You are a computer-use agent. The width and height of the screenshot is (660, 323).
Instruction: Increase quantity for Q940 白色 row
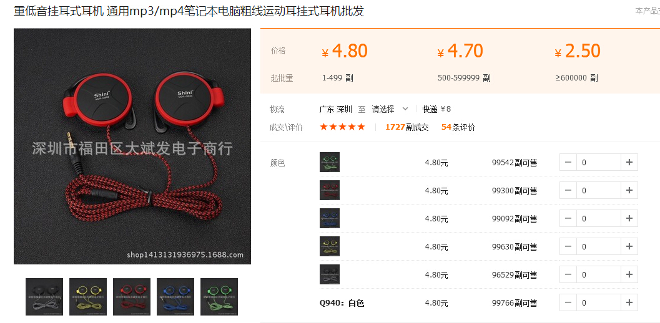pos(629,302)
